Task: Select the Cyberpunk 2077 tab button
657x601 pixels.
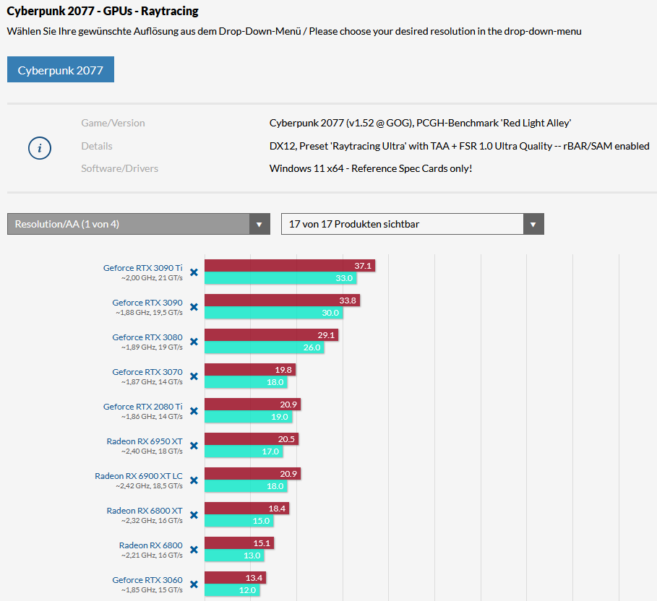Action: pos(61,69)
